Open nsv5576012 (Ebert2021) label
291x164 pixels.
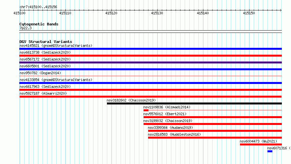click(165, 114)
